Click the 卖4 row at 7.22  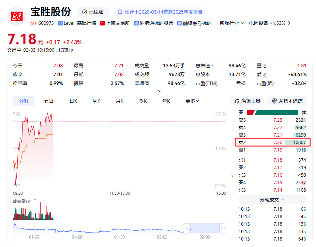click(x=272, y=127)
